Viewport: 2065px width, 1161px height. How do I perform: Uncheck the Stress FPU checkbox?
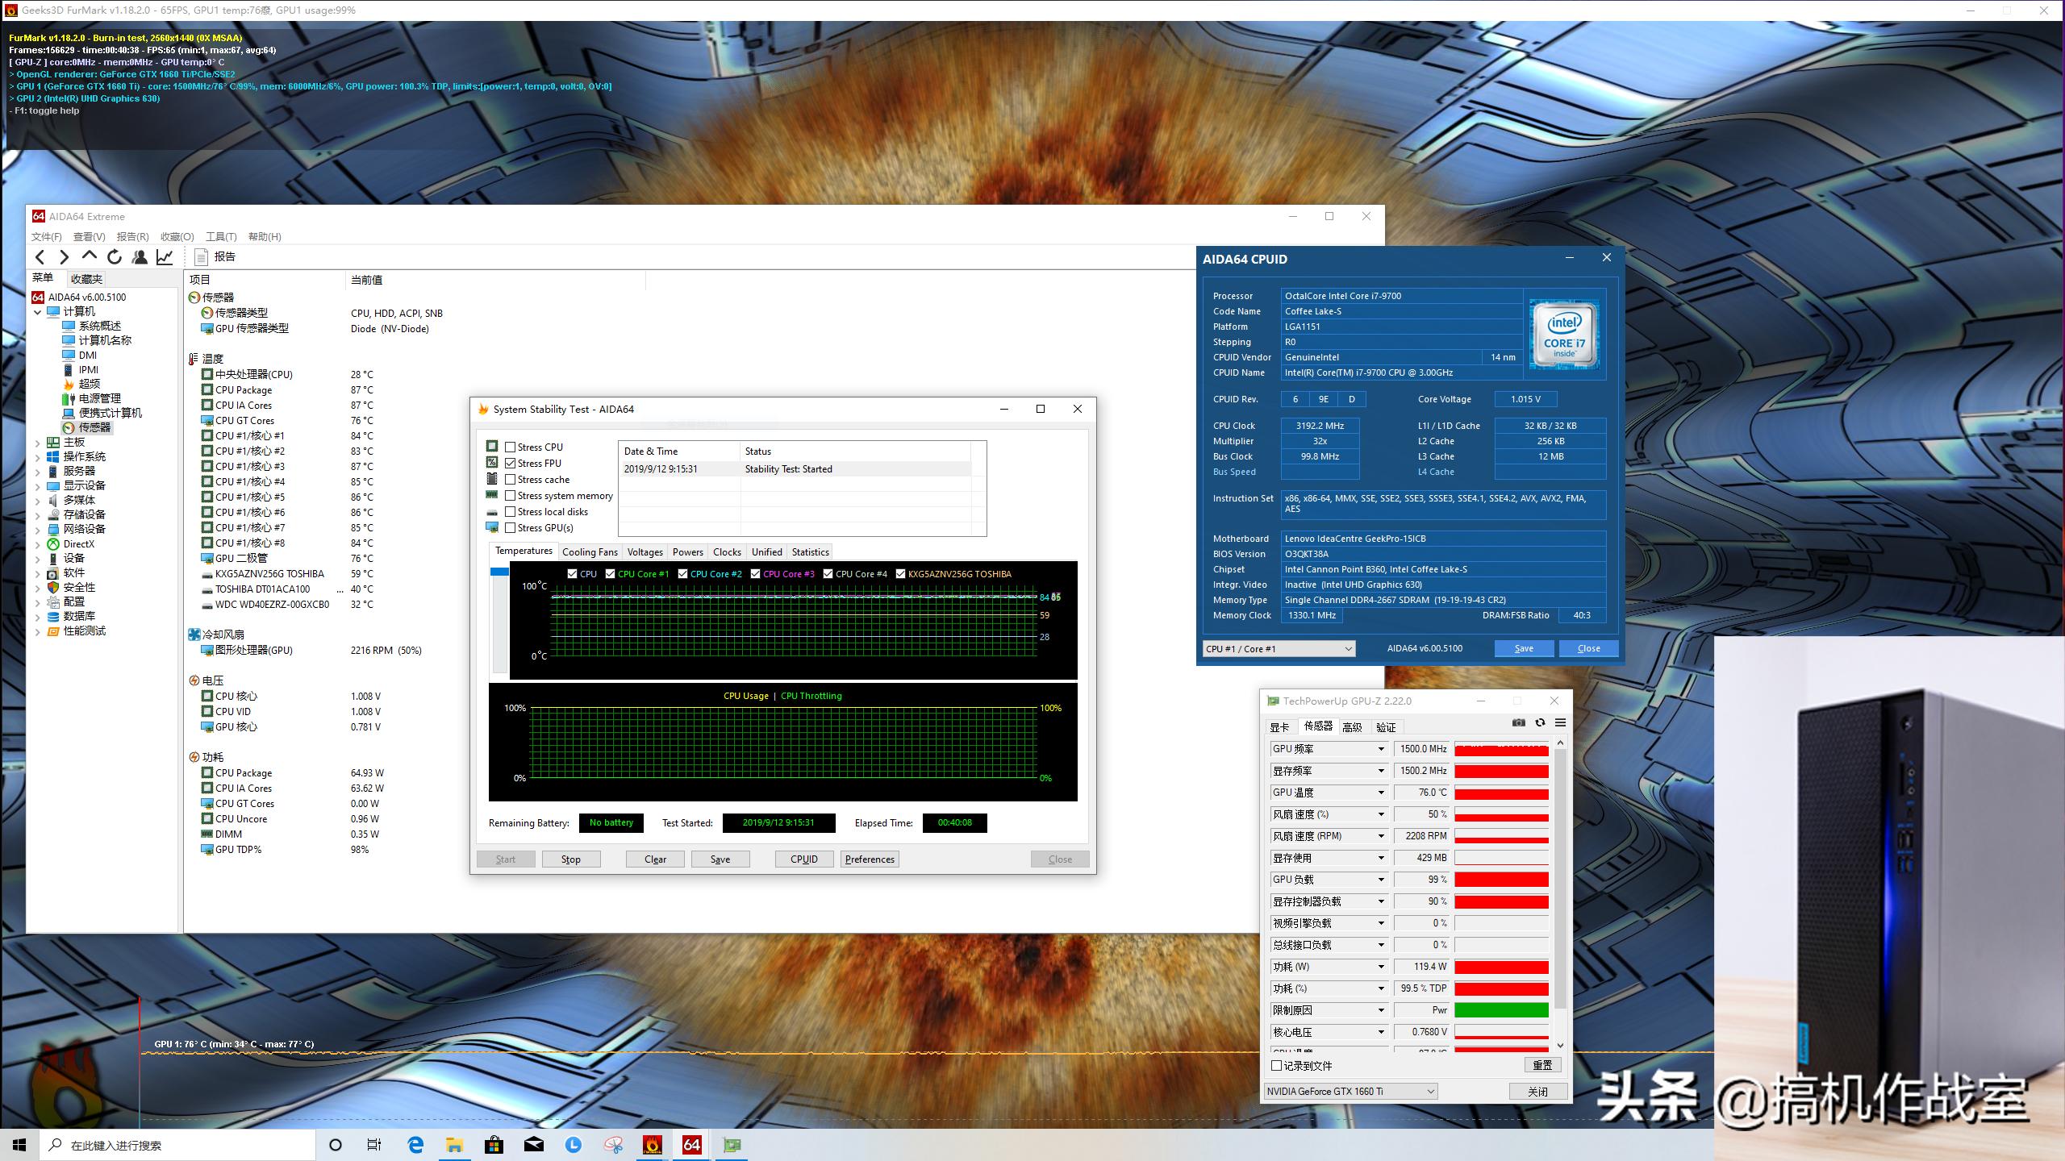click(511, 464)
